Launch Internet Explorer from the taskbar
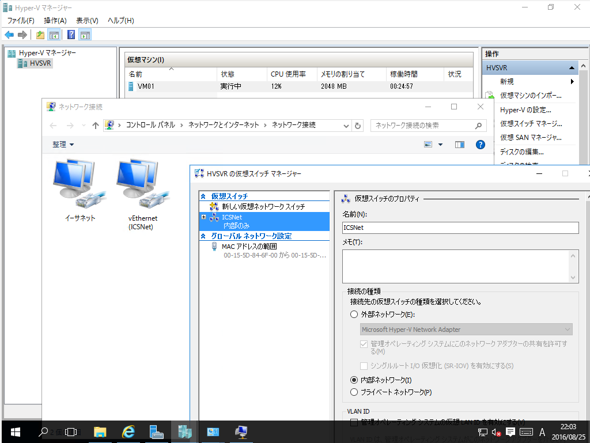 coord(128,432)
